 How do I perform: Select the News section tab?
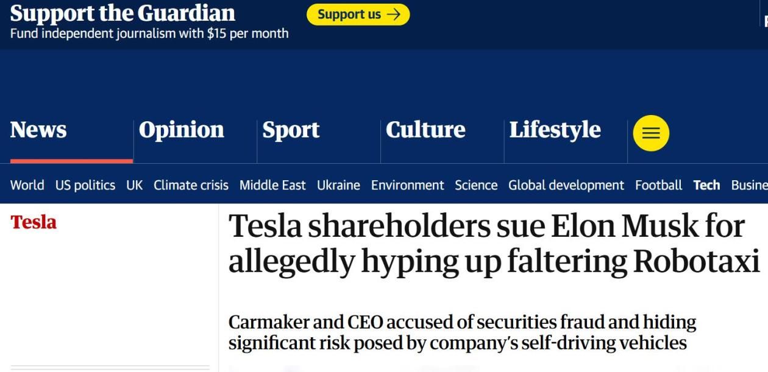point(38,130)
